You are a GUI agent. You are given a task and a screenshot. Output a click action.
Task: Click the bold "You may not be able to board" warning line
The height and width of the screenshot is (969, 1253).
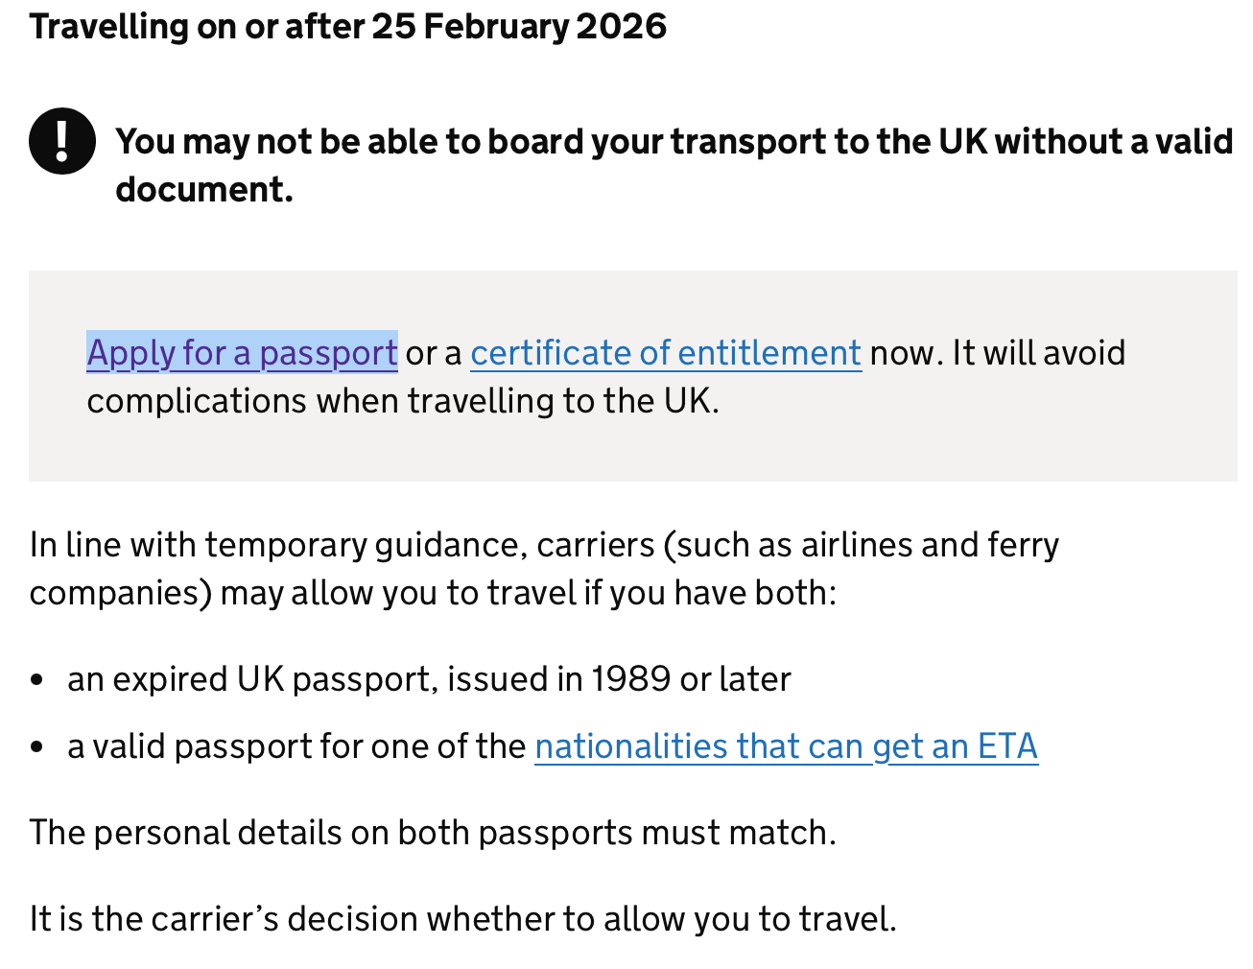coord(674,141)
